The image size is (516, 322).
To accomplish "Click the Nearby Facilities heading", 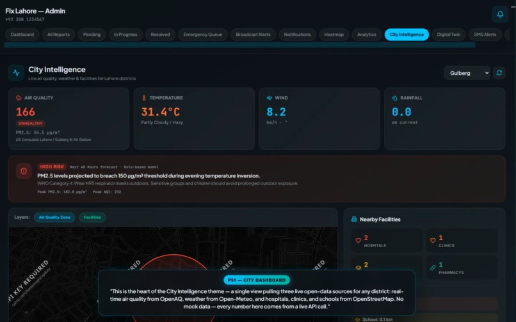I will pyautogui.click(x=380, y=220).
